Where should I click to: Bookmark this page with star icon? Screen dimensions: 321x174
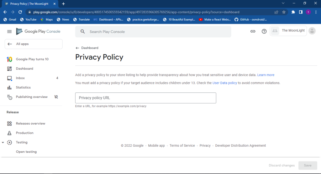point(284,12)
